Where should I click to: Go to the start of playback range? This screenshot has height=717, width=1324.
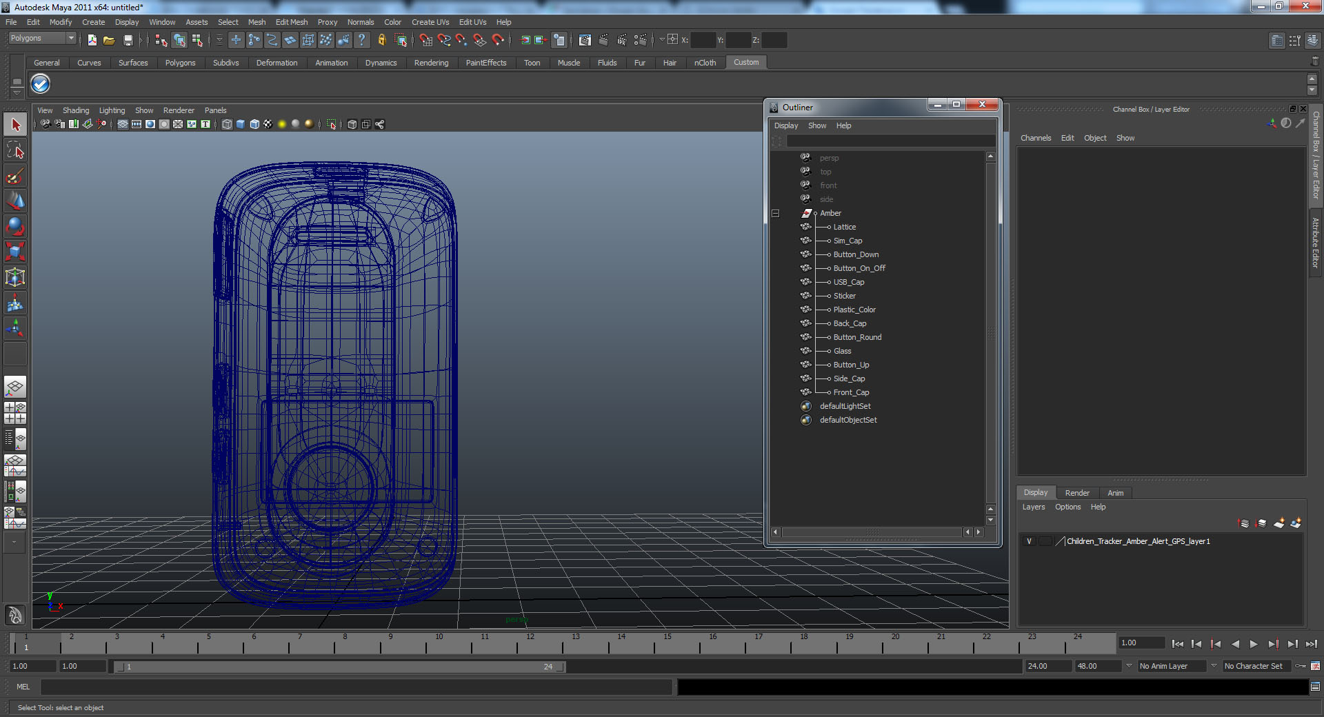[x=1178, y=644]
